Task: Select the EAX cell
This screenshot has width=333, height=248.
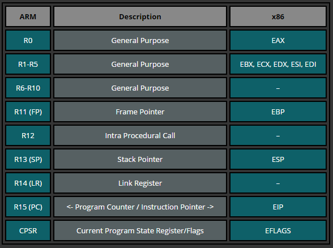Action: click(x=278, y=40)
